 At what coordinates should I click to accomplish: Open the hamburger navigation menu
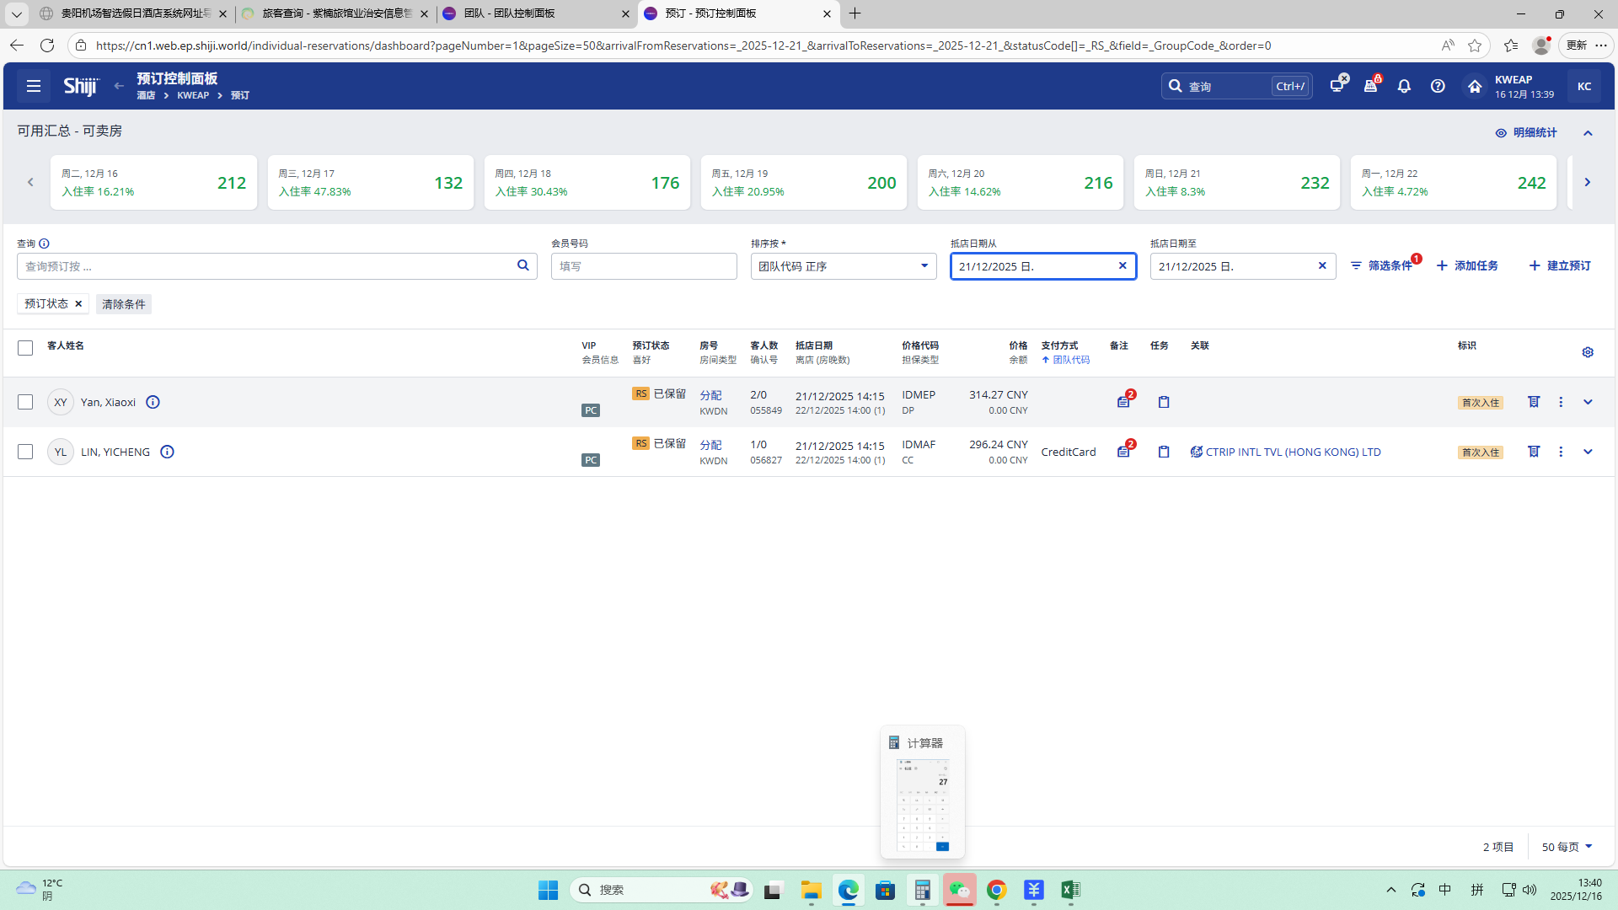click(34, 86)
